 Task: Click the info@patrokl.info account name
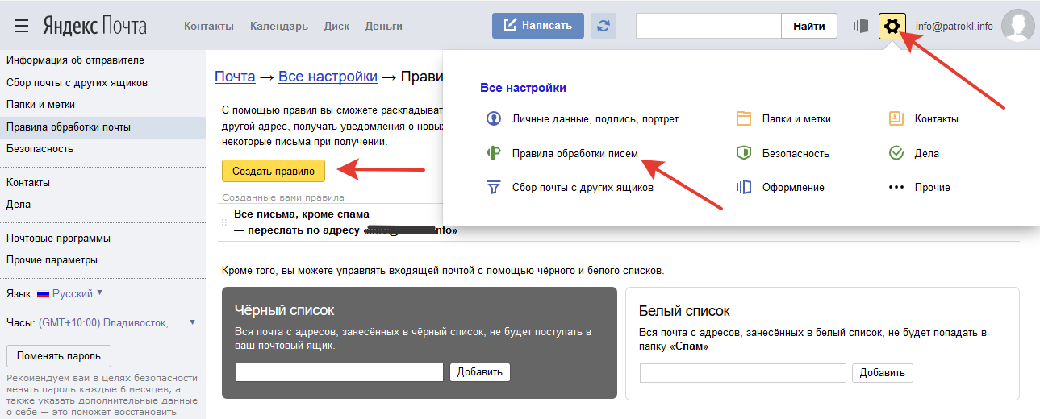click(954, 26)
